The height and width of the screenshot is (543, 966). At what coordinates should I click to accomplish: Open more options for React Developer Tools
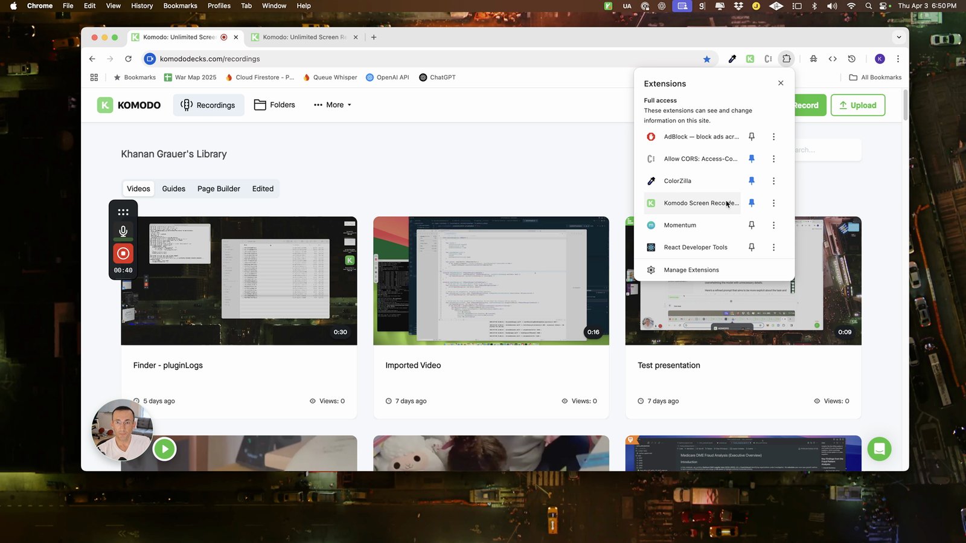tap(773, 247)
